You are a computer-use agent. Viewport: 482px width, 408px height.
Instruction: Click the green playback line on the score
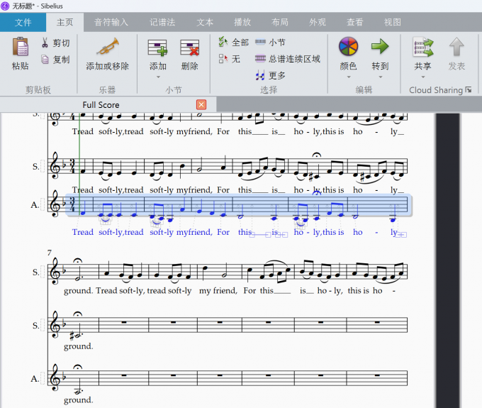click(x=79, y=163)
